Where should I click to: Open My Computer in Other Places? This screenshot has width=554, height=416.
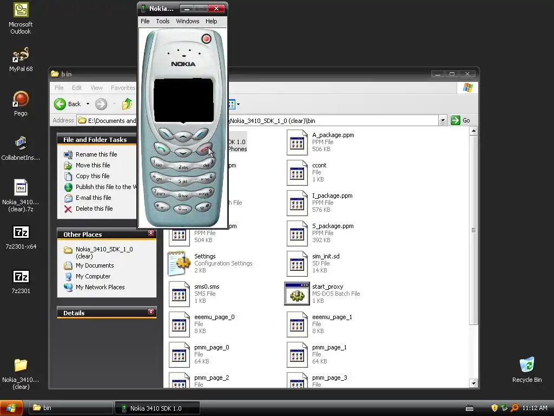click(x=93, y=277)
